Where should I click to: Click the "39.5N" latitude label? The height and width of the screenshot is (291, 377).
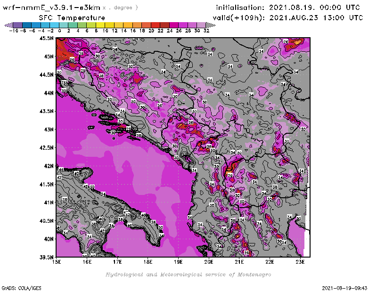[x=47, y=258]
